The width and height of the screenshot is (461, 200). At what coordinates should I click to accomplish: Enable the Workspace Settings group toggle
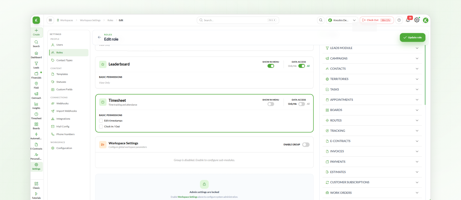click(x=306, y=144)
